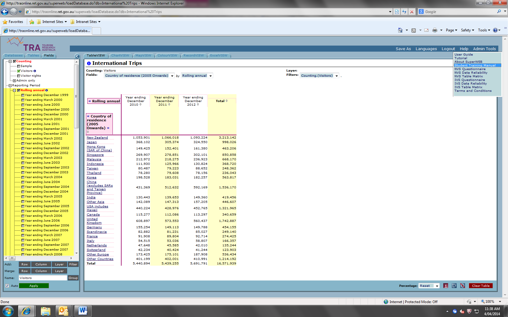Click the browser Forward arrow button
The height and width of the screenshot is (317, 508).
click(13, 11)
